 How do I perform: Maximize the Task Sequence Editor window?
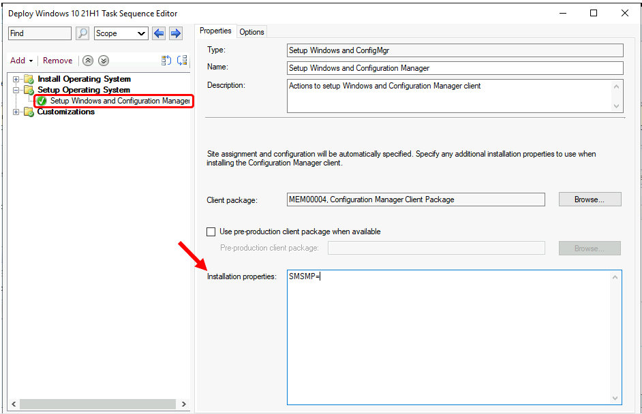click(x=594, y=13)
